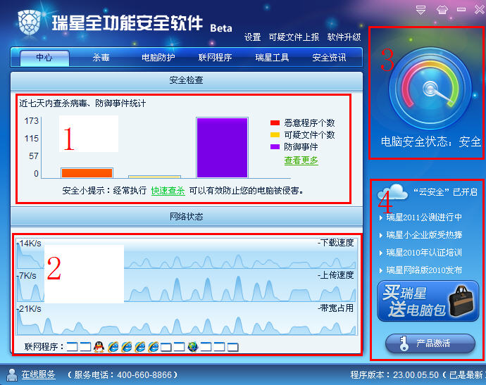486x385 pixels.
Task: Click the 带宽占用 label
Action: (336, 308)
